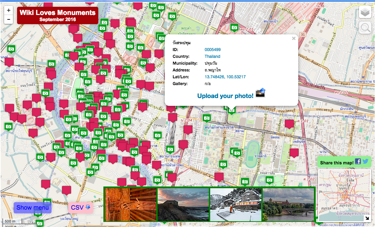
Task: Click the upload photo picture icon
Action: pos(260,93)
